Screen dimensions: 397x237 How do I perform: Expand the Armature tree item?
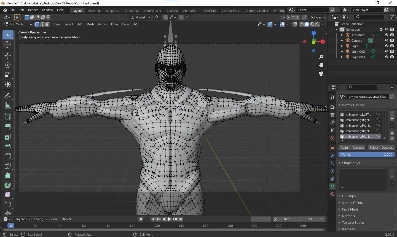[342, 35]
